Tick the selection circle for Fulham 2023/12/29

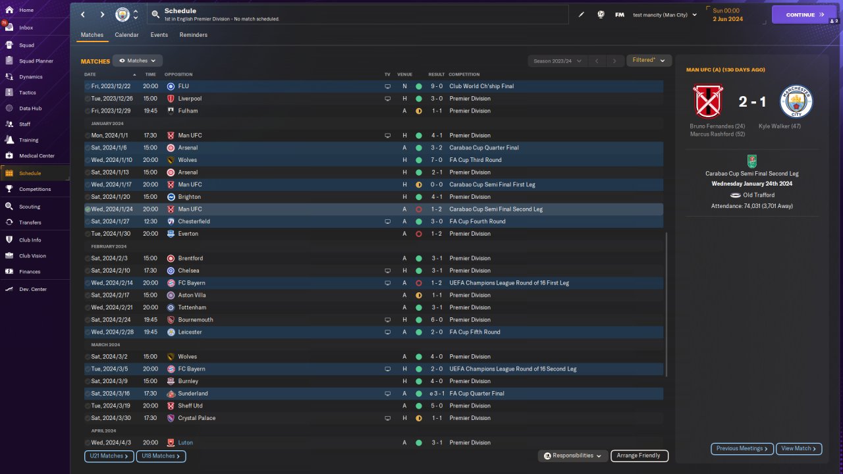point(88,111)
